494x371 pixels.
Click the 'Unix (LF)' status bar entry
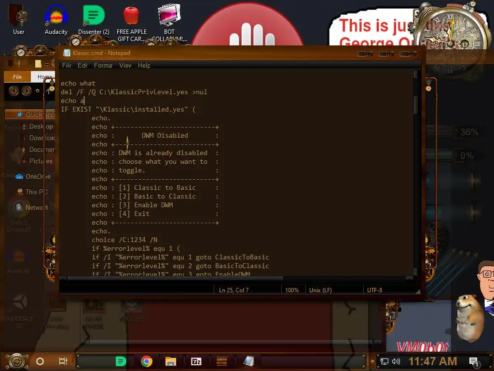320,290
